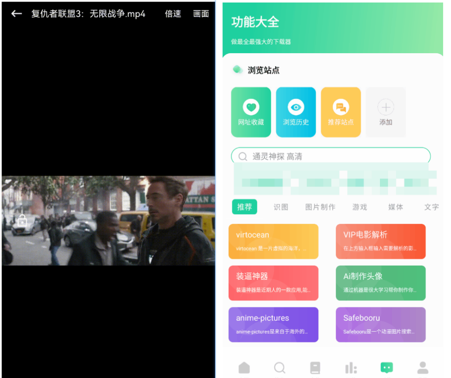
Task: Open the 画面 display option
Action: click(201, 13)
